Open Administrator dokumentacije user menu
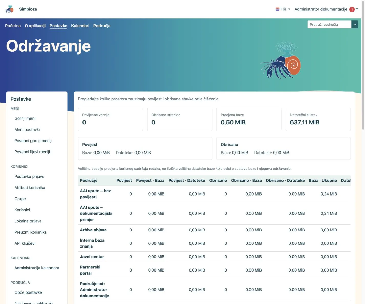 click(x=326, y=9)
